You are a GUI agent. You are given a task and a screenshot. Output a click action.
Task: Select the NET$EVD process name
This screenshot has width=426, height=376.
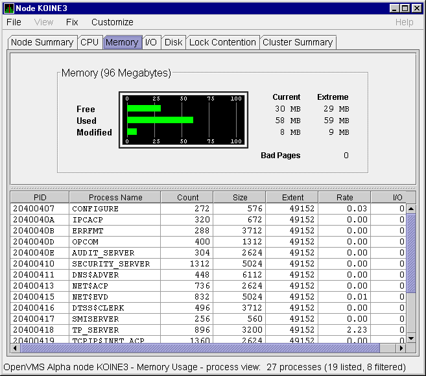[x=90, y=297]
